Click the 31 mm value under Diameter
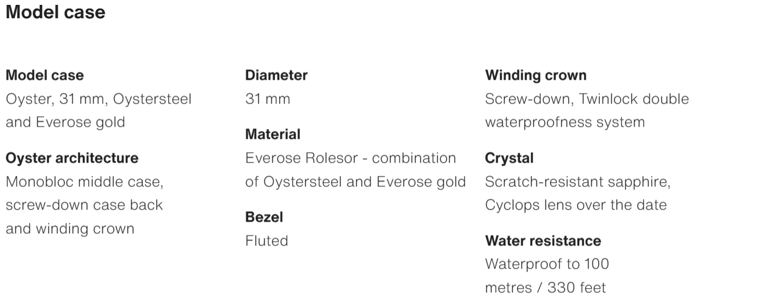Image resolution: width=759 pixels, height=296 pixels. pos(268,99)
